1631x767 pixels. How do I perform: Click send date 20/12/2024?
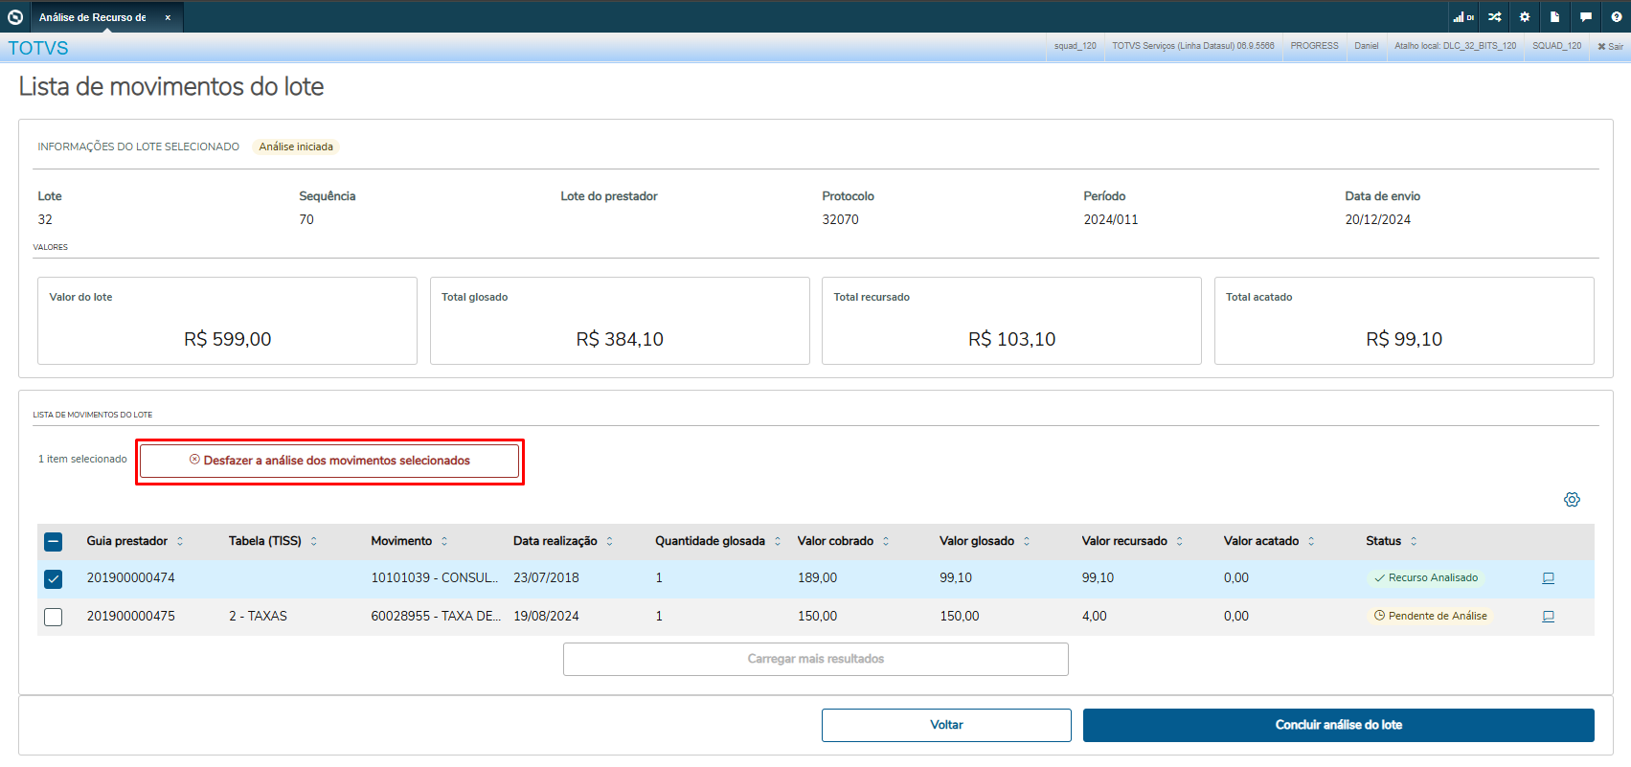click(x=1377, y=220)
